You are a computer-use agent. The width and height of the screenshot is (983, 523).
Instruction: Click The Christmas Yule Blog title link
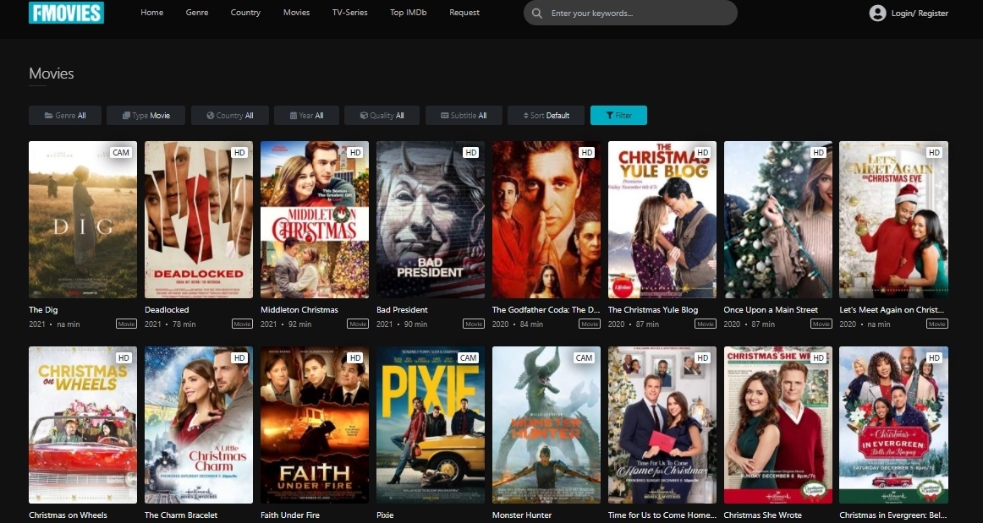[652, 309]
